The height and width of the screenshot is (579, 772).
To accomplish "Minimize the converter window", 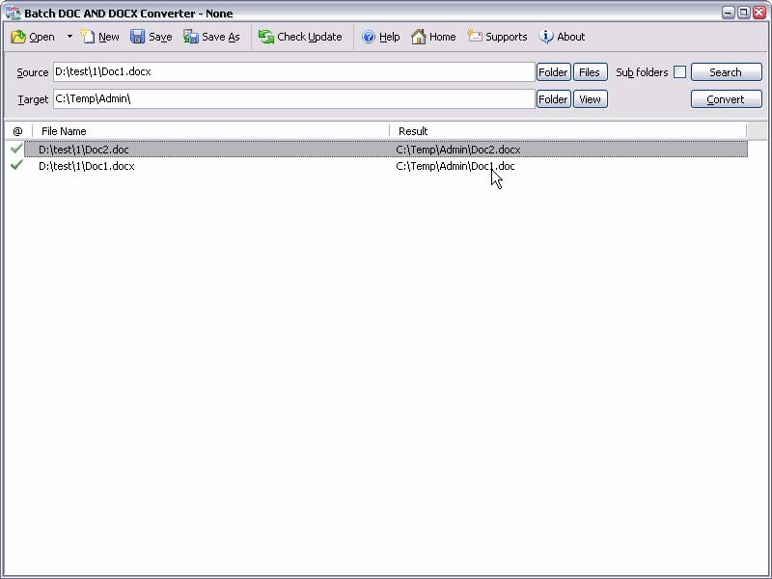I will tap(729, 13).
